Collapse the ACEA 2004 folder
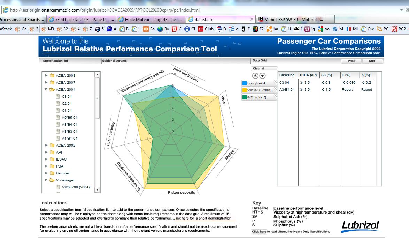The image size is (409, 238). click(x=46, y=89)
